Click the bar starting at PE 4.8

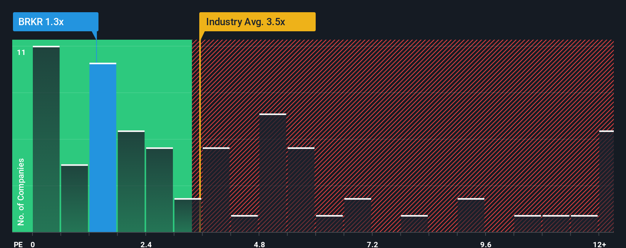tap(273, 173)
